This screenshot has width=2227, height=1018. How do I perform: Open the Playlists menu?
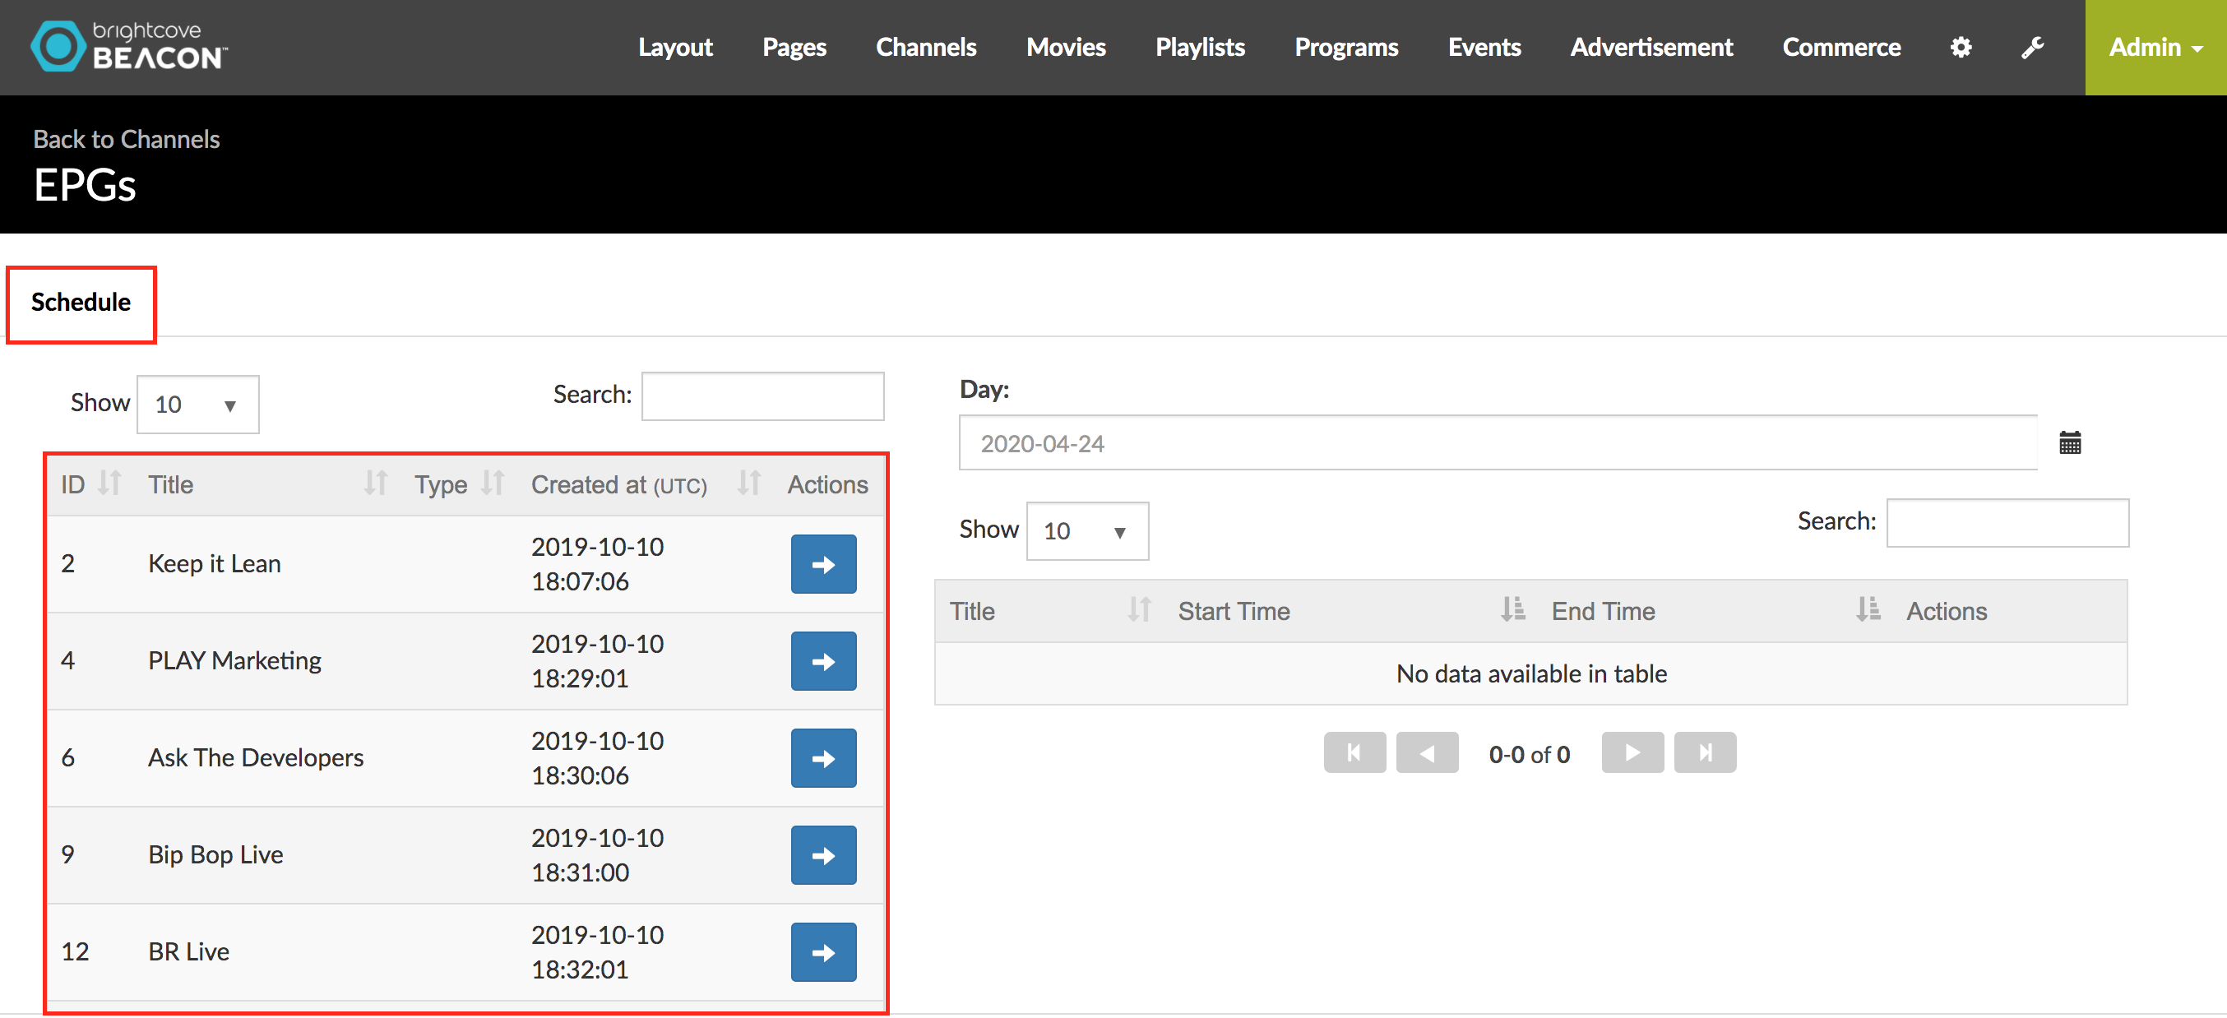click(1200, 47)
